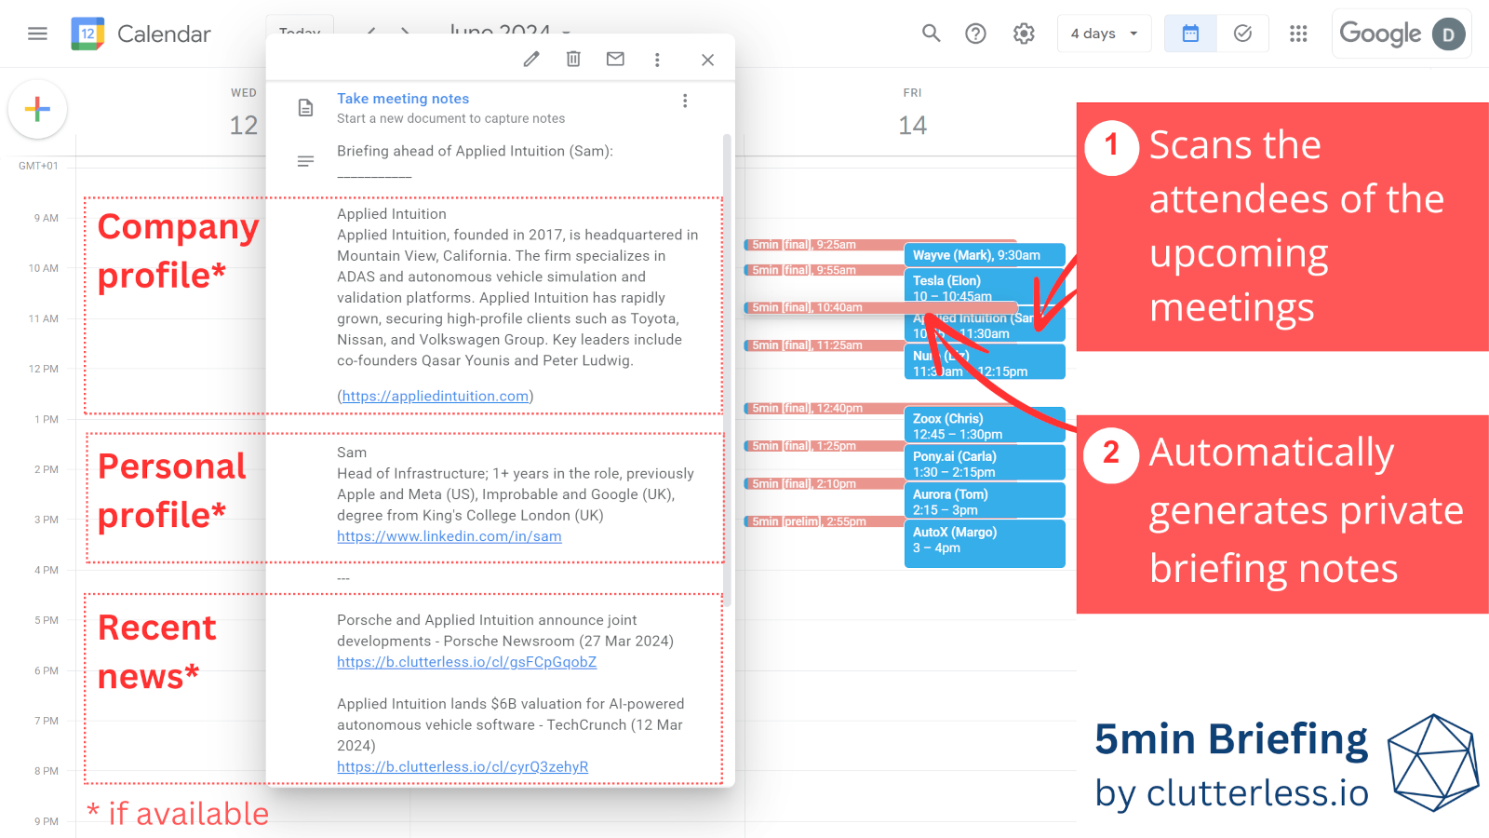Switch to the Calendar view toggle
1489x838 pixels.
[1190, 34]
